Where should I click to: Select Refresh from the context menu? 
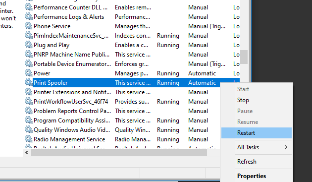coord(257,162)
